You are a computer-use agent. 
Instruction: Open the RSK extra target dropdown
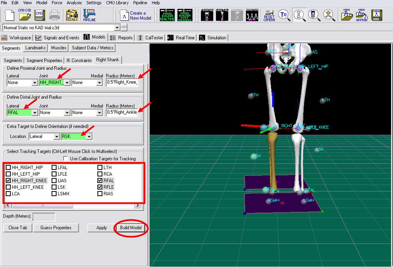point(89,137)
